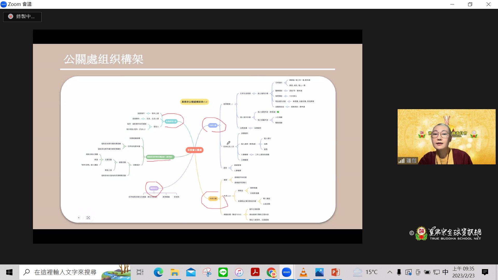This screenshot has width=498, height=280.
Task: Open LINE app from taskbar
Action: coord(223,272)
